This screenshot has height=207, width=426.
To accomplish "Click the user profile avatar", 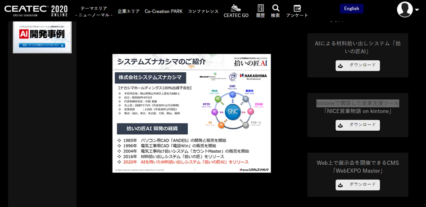I will (405, 9).
